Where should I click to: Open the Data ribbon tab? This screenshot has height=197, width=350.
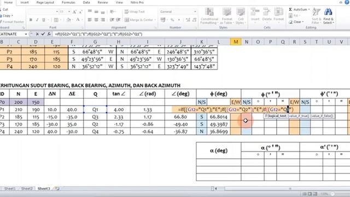click(86, 2)
